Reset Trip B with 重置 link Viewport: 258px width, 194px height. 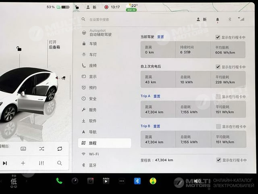[x=157, y=126]
